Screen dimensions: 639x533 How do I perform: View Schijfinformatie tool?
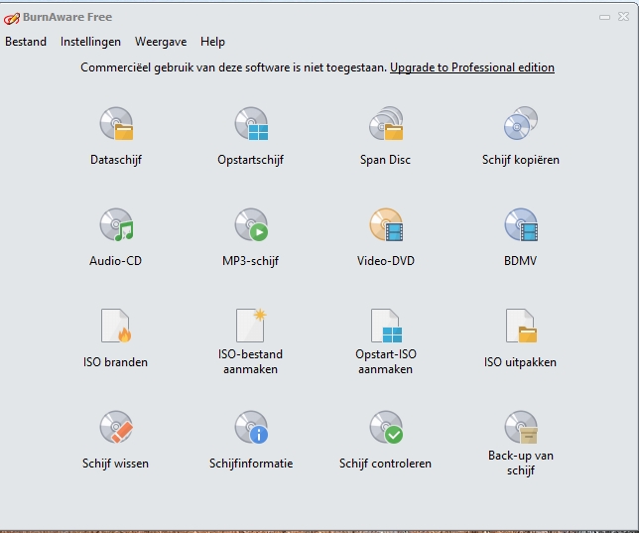251,428
